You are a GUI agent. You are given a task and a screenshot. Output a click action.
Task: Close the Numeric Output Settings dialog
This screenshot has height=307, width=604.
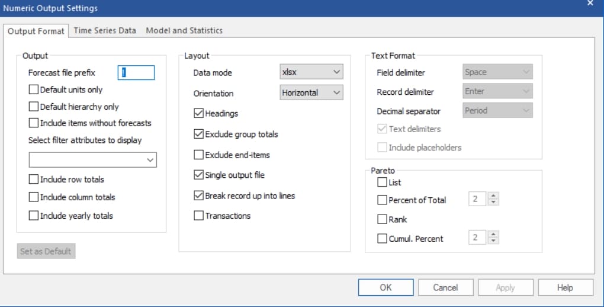(590, 4)
